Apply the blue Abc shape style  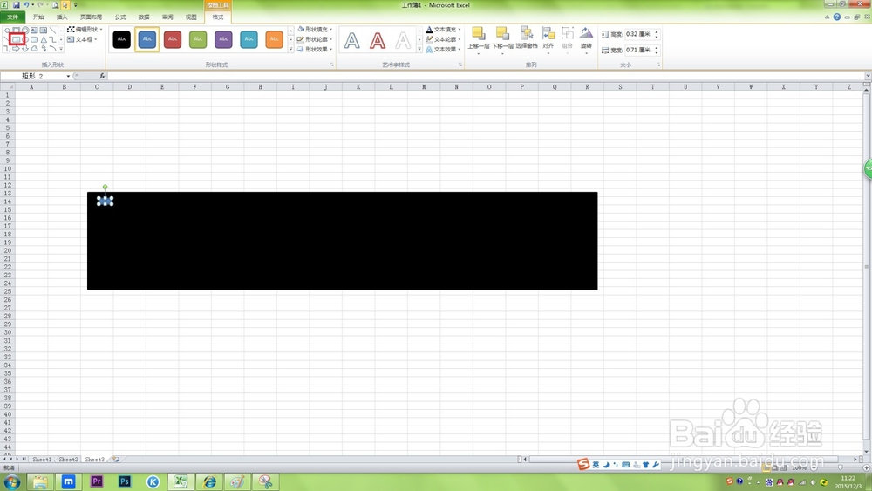(x=146, y=39)
